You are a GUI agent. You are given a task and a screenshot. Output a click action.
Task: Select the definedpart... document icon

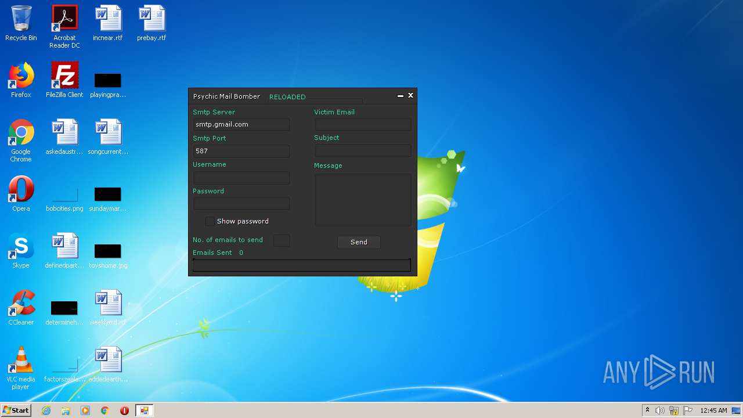coord(64,251)
